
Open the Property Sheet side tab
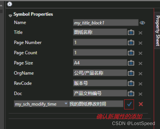pos(158,31)
